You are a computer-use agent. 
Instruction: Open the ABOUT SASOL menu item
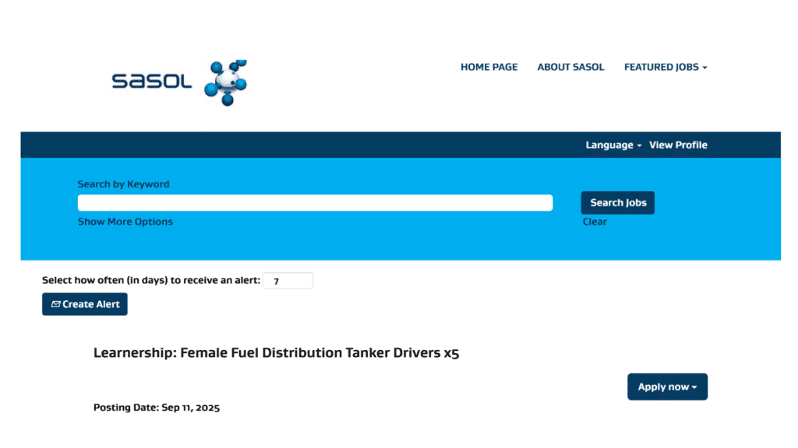tap(570, 67)
